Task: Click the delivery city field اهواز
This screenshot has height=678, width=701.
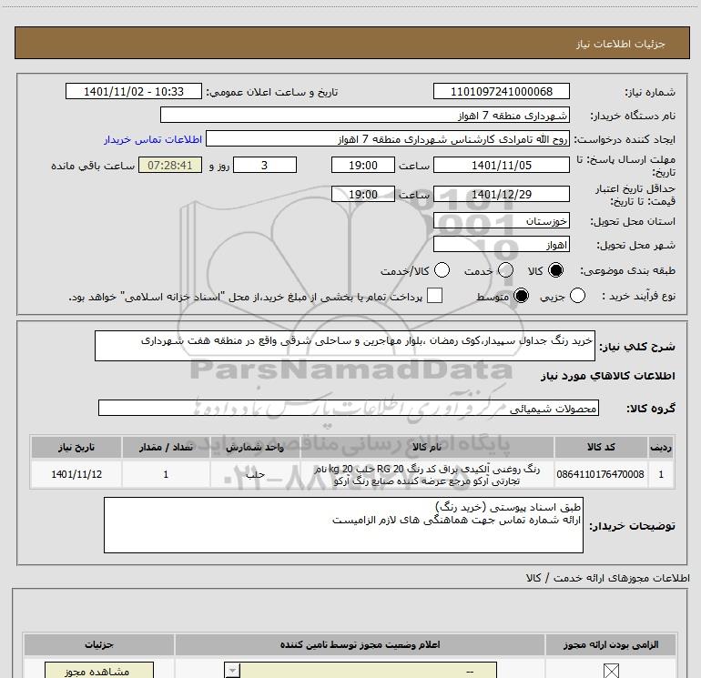Action: click(x=501, y=245)
